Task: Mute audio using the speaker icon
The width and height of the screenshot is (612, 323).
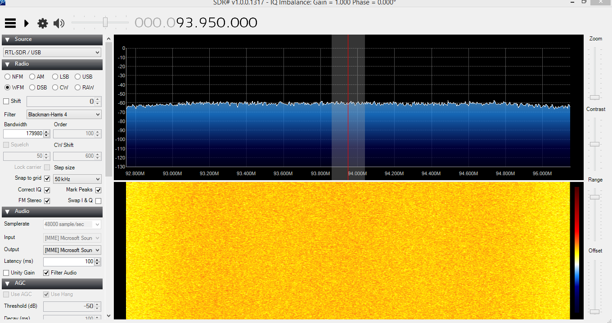Action: click(x=58, y=23)
